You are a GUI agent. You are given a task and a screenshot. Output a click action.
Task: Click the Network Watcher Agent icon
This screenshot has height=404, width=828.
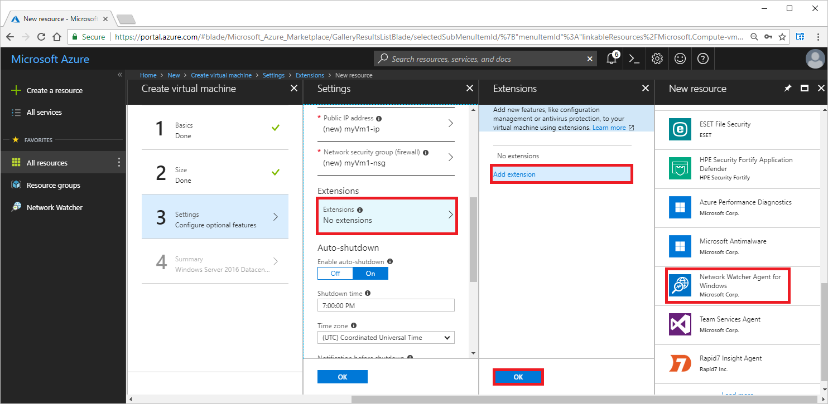(x=680, y=285)
